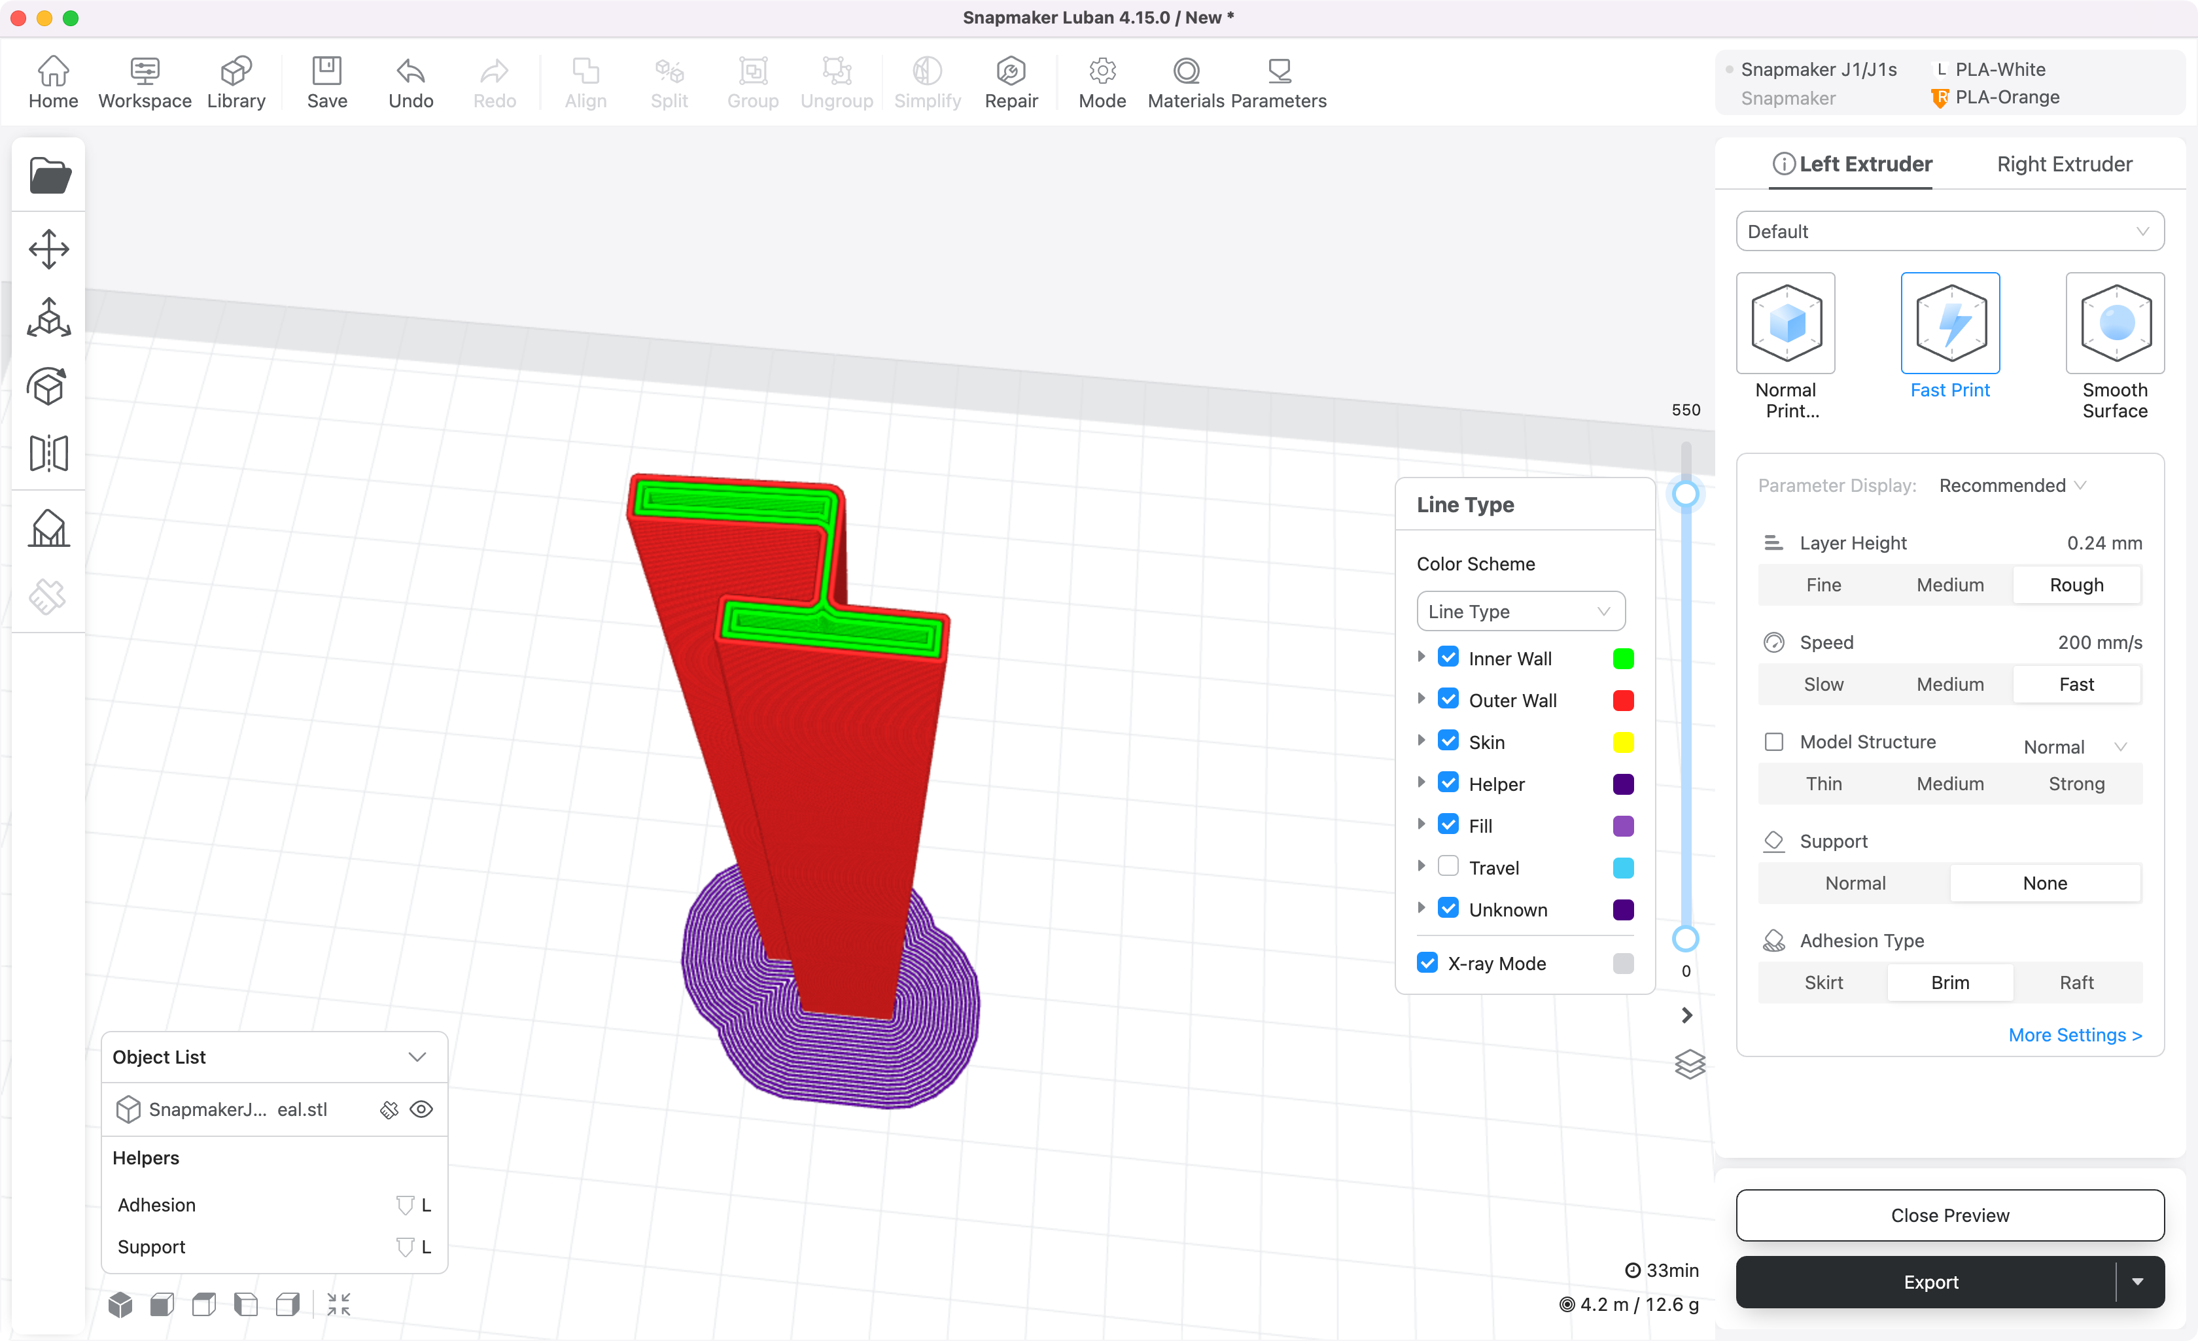
Task: Open Materials in the toolbar
Action: tap(1185, 82)
